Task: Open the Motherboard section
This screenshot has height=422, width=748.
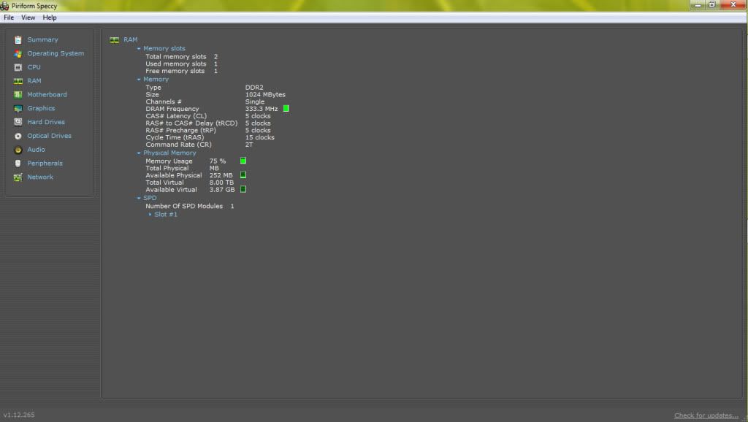Action: (x=47, y=94)
